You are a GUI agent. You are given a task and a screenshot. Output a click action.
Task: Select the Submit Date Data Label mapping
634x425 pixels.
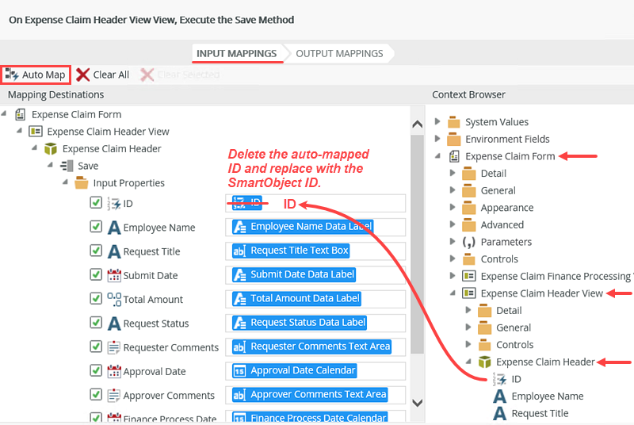pyautogui.click(x=294, y=274)
